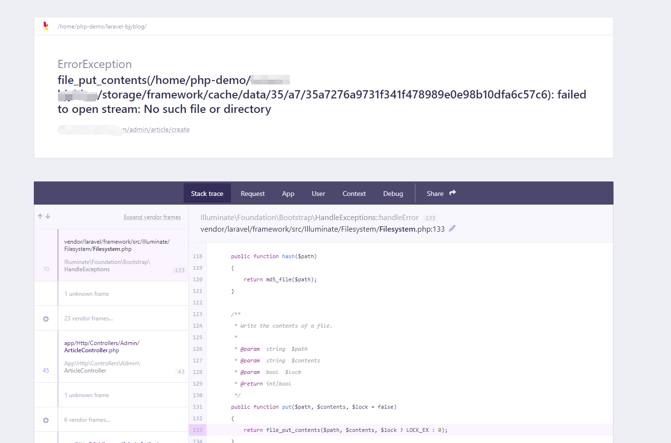The height and width of the screenshot is (443, 671).
Task: Open the Debug tab
Action: coord(393,193)
